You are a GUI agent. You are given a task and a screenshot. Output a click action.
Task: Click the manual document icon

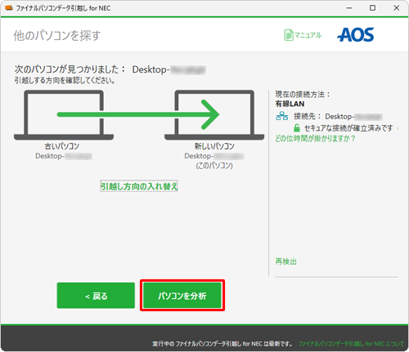pyautogui.click(x=289, y=35)
